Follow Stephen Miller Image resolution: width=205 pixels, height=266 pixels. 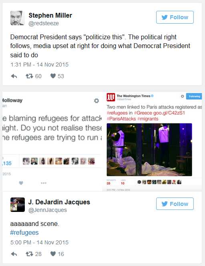coord(175,17)
